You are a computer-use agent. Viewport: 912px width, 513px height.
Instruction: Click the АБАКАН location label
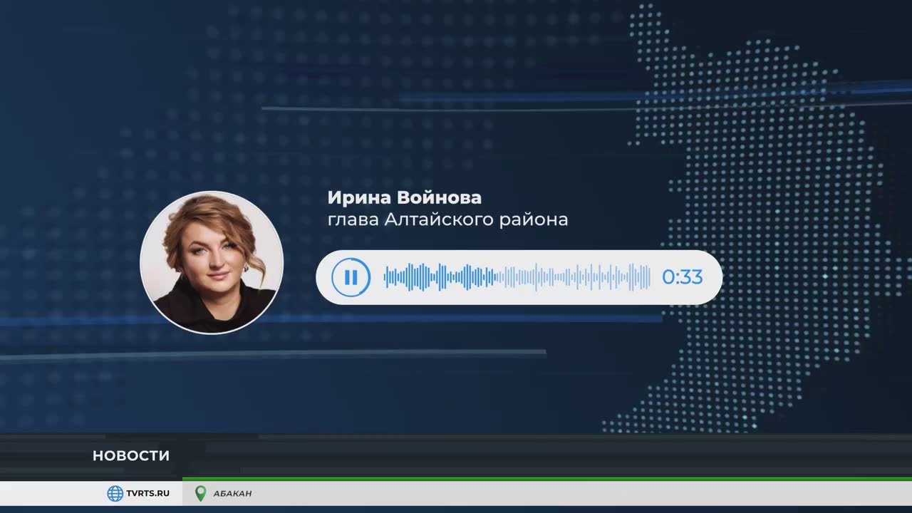[232, 494]
